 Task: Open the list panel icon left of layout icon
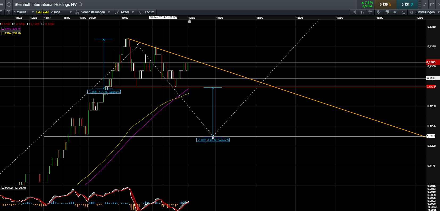pos(1,12)
